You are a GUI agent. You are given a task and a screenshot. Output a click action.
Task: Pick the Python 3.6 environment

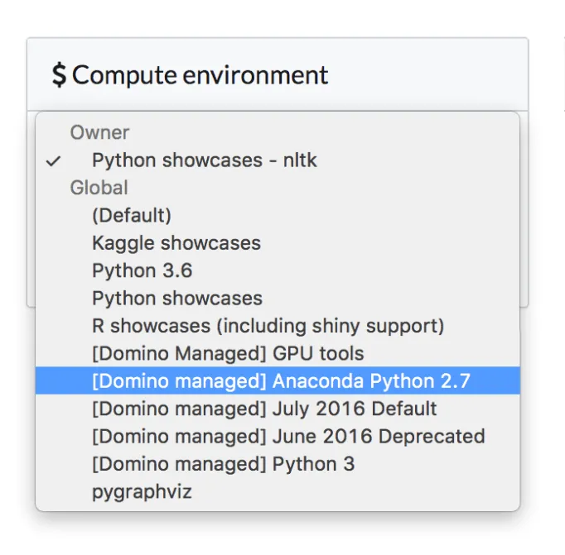[x=142, y=270]
